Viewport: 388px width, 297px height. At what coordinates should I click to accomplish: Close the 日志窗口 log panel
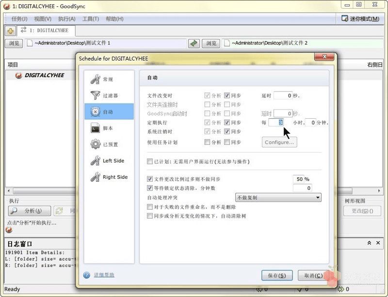378,243
